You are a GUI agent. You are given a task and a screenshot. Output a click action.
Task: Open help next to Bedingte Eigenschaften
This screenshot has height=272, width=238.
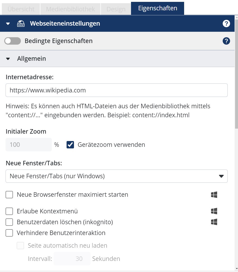[226, 41]
